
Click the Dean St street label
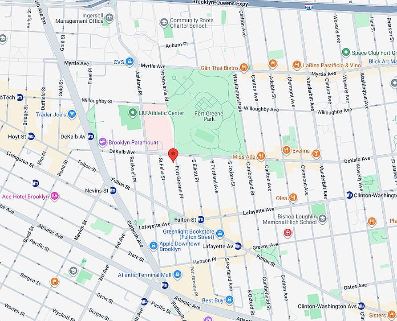click(105, 298)
